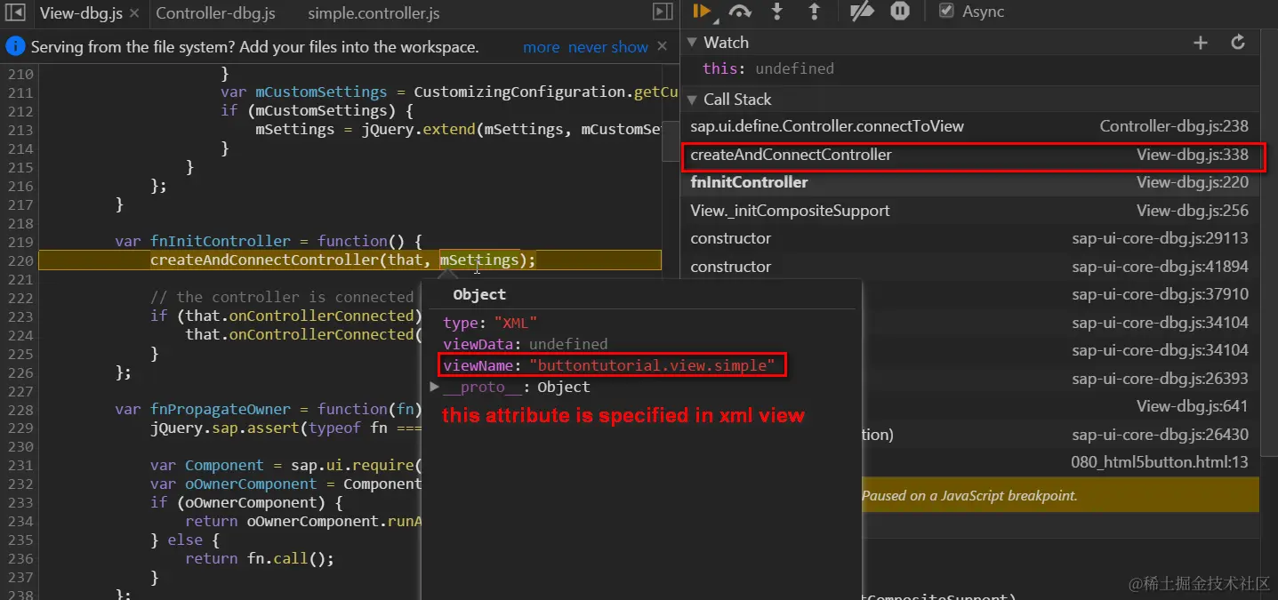Open View-dbg.js:641 source link

point(1193,406)
